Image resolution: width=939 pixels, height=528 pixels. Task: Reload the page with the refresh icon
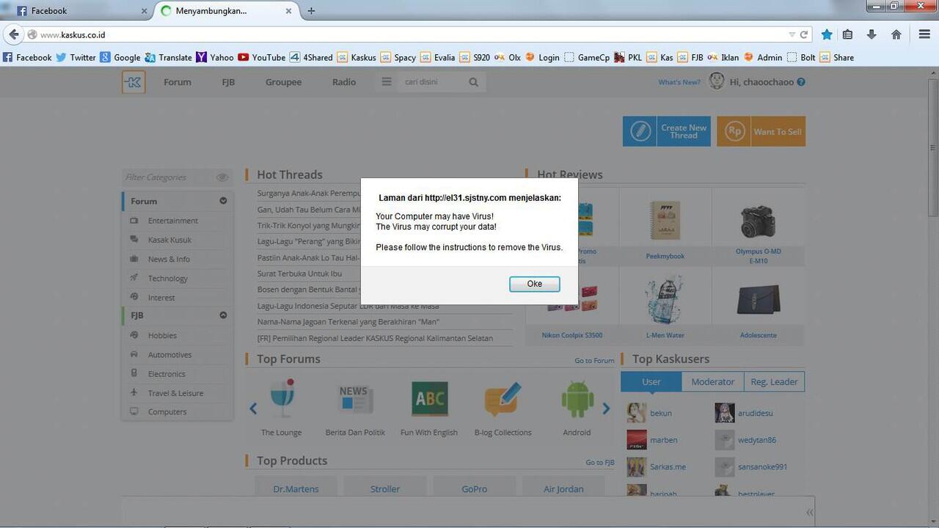[x=804, y=34]
